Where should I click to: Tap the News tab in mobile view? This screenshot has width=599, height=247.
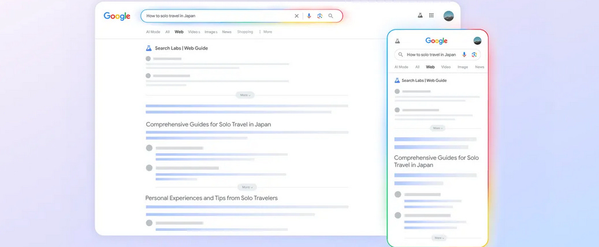[479, 67]
